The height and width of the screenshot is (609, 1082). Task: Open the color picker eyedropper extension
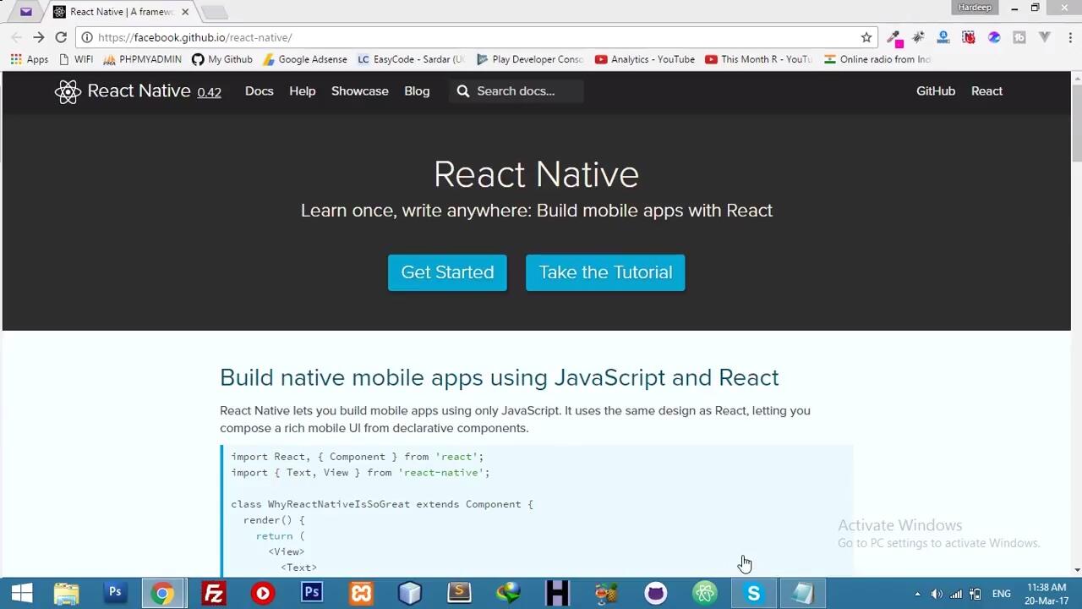(x=893, y=37)
